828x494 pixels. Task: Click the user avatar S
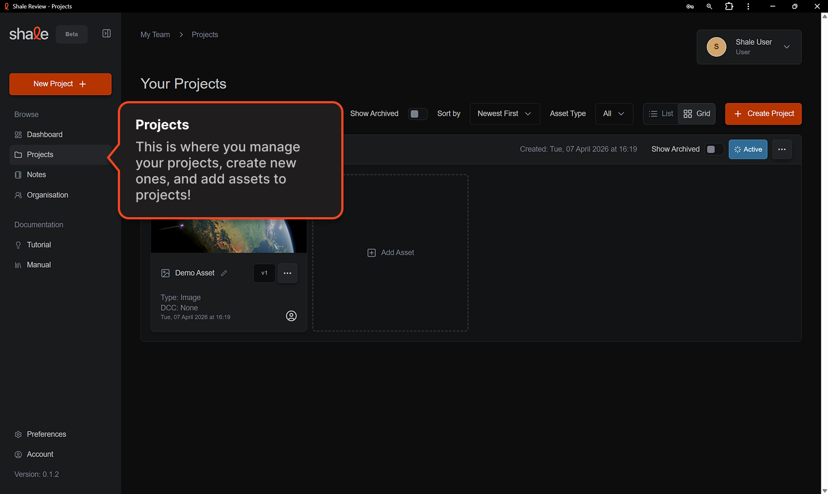[716, 47]
